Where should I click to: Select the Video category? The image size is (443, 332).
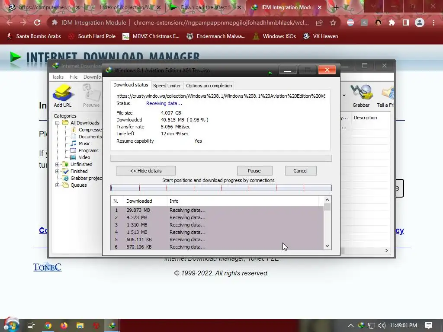84,157
